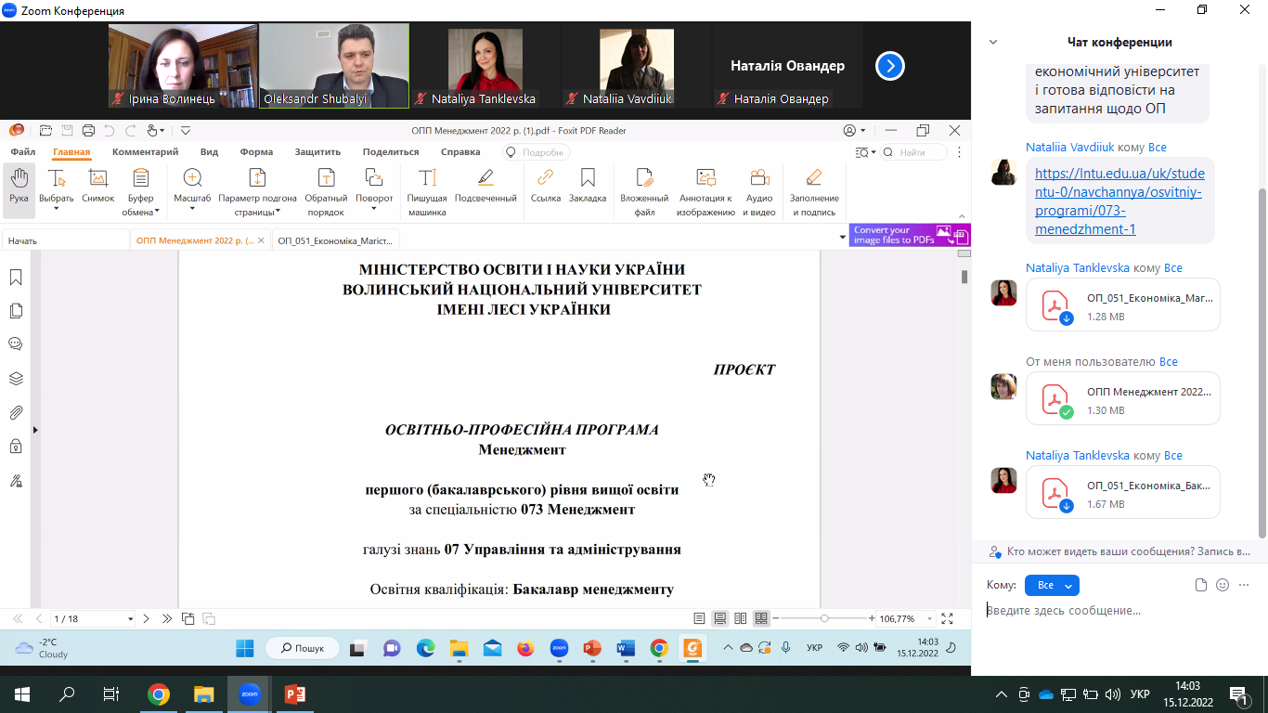Viewport: 1268px width, 713px height.
Task: Click the zoom level slider in status bar
Action: [824, 618]
